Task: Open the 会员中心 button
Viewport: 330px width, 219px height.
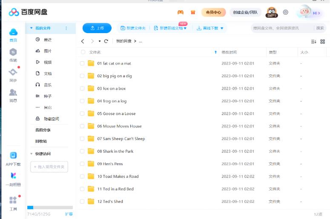Action: click(x=213, y=12)
